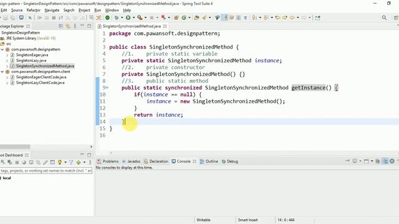Click the Open Perspective icon at far right
399x224 pixels.
396,17
